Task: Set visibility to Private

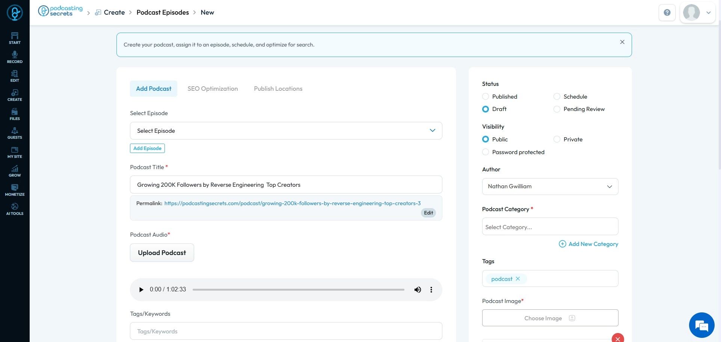Action: click(557, 139)
